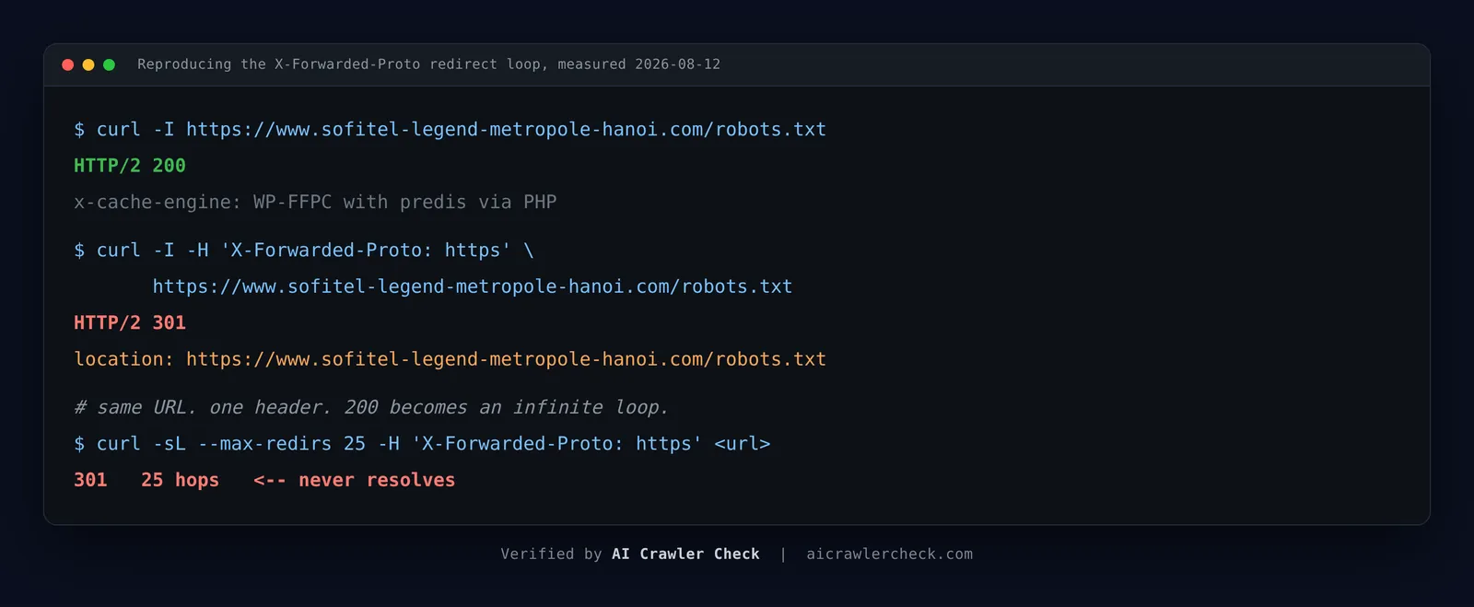Click the orange 'location:' header line
The height and width of the screenshot is (607, 1474).
[x=450, y=359]
